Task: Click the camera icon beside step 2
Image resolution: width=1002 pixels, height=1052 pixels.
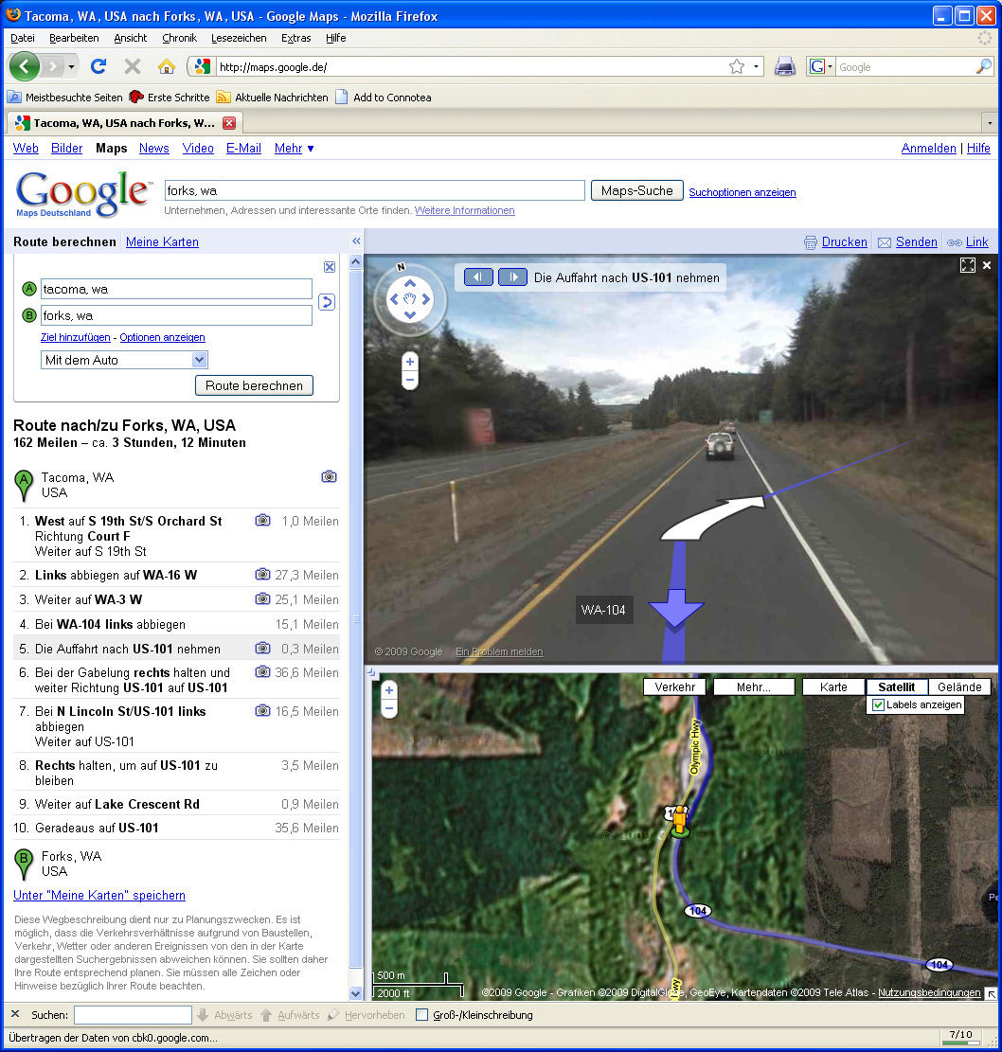Action: coord(262,575)
